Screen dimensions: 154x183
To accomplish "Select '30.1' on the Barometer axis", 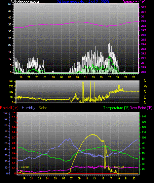I will [143, 12].
